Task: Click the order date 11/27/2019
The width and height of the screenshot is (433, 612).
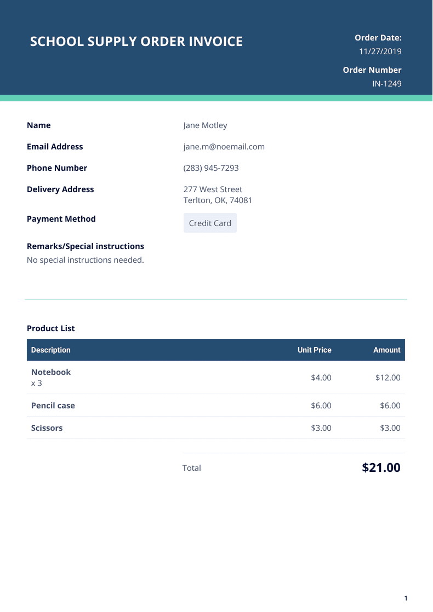Action: click(x=380, y=51)
